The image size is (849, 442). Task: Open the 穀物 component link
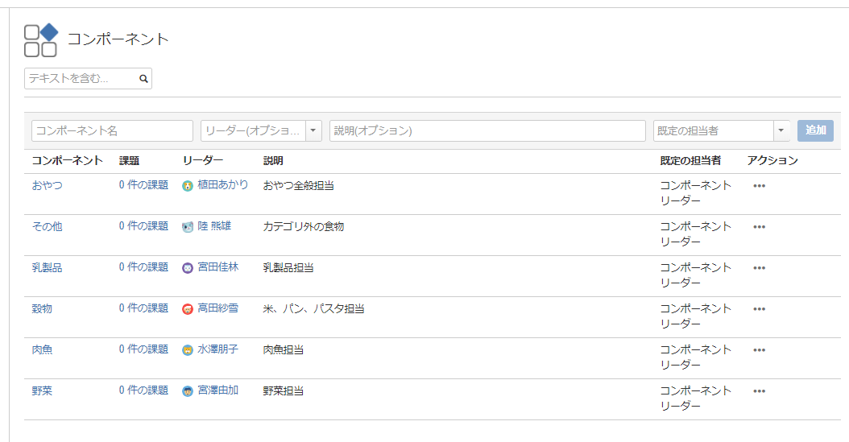click(42, 309)
